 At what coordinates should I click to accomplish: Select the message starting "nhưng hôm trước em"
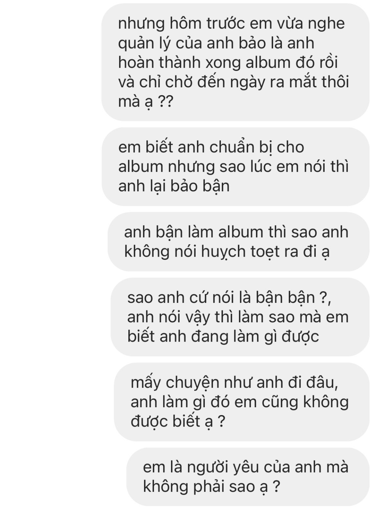(x=235, y=62)
